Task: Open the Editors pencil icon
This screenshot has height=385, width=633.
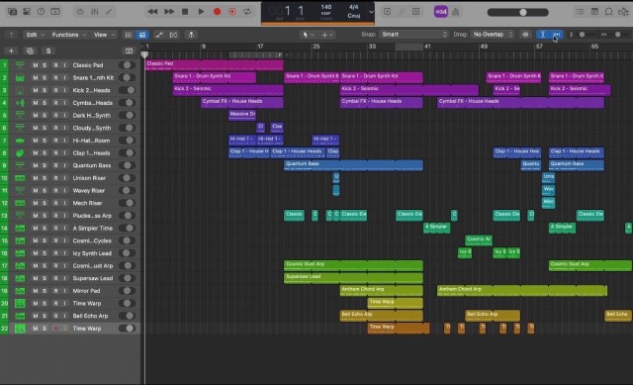Action: pyautogui.click(x=109, y=12)
